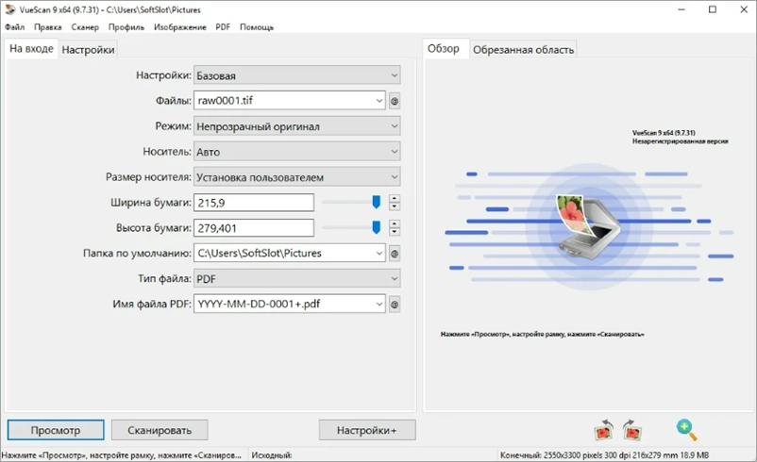The height and width of the screenshot is (462, 757).
Task: Open the Изображение menu
Action: point(180,27)
